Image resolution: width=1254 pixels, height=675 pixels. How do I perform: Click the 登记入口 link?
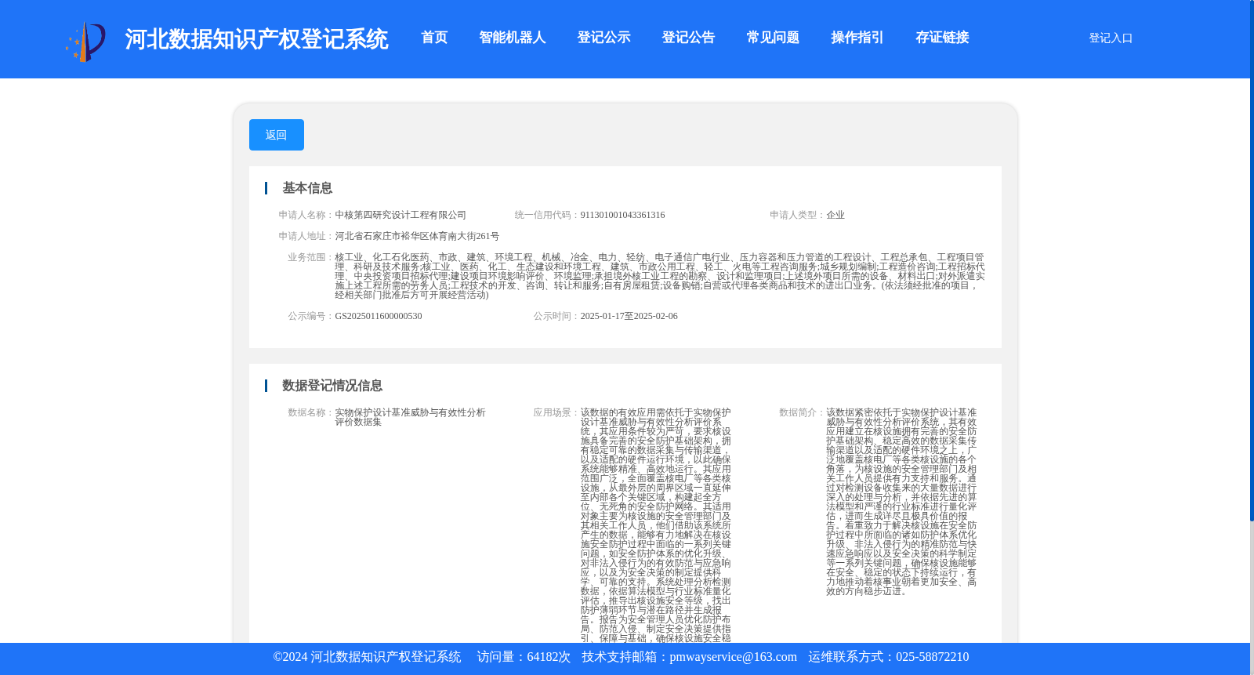[1111, 38]
